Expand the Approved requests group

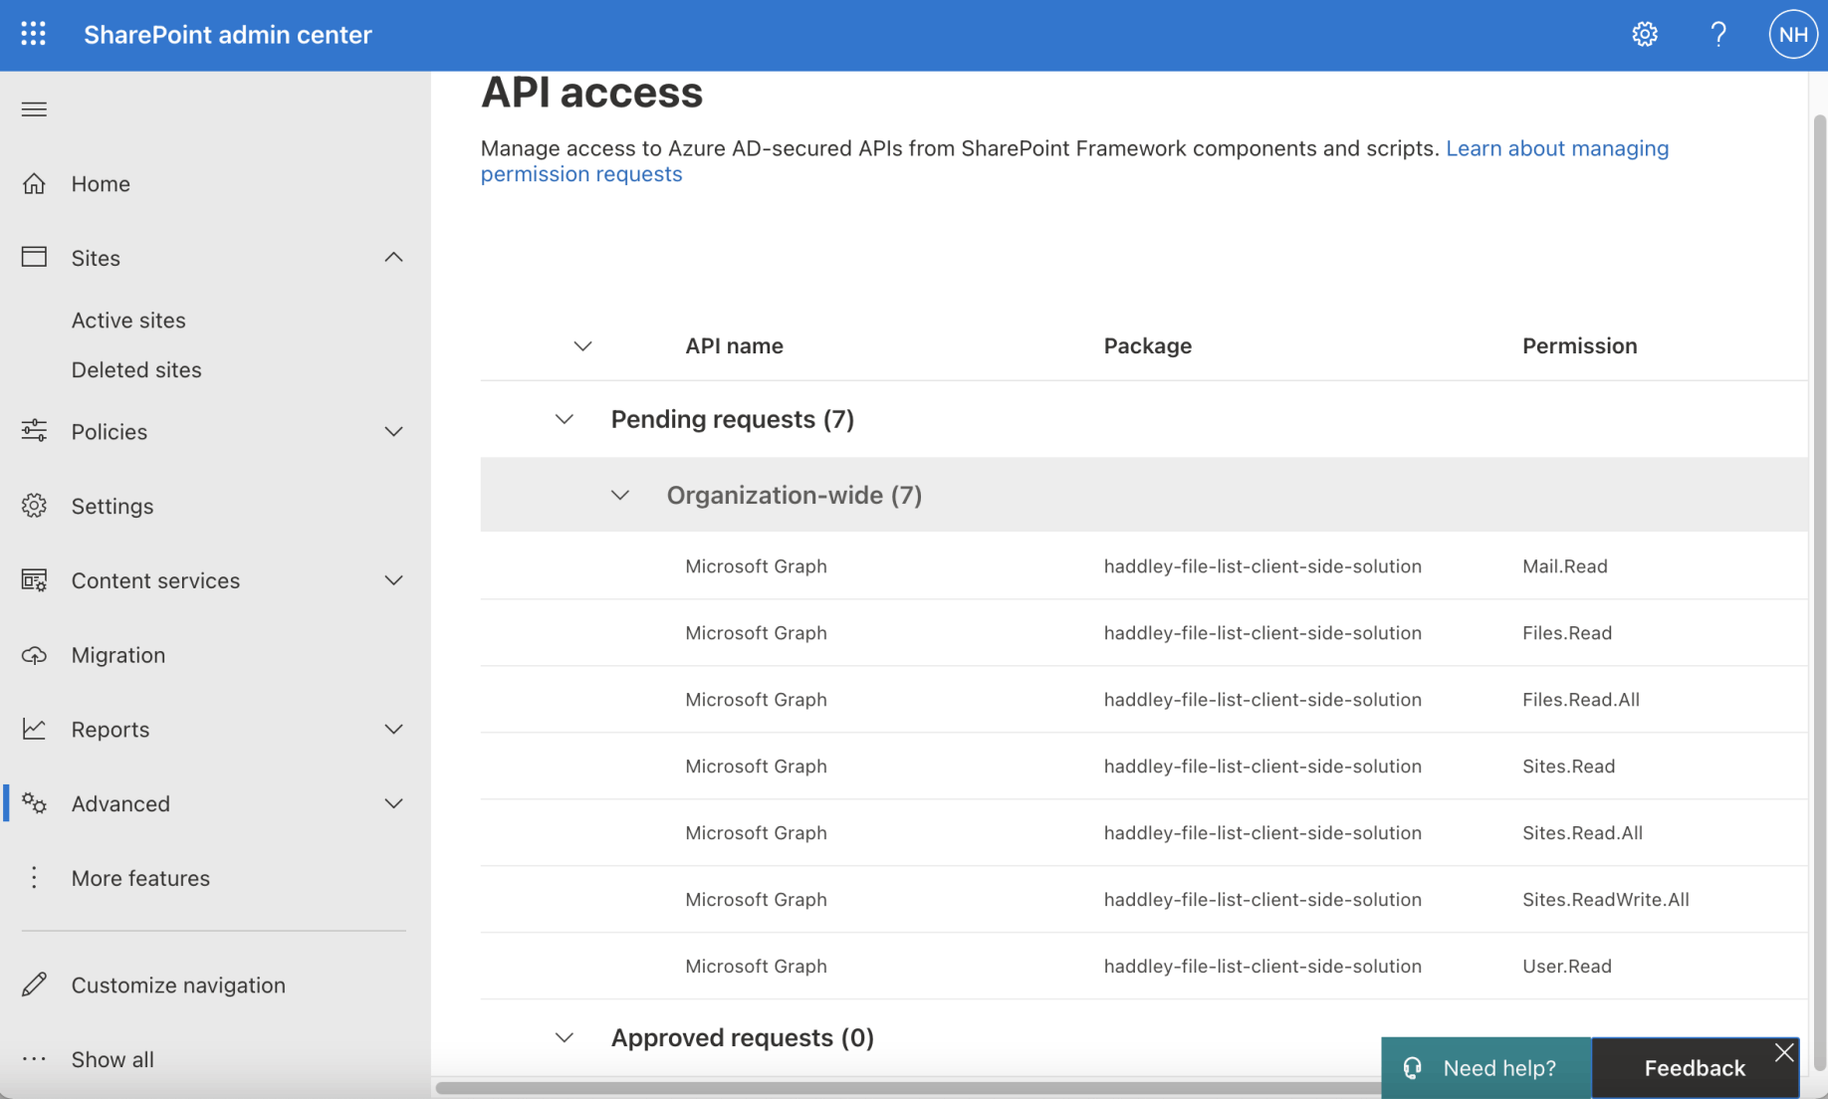564,1037
